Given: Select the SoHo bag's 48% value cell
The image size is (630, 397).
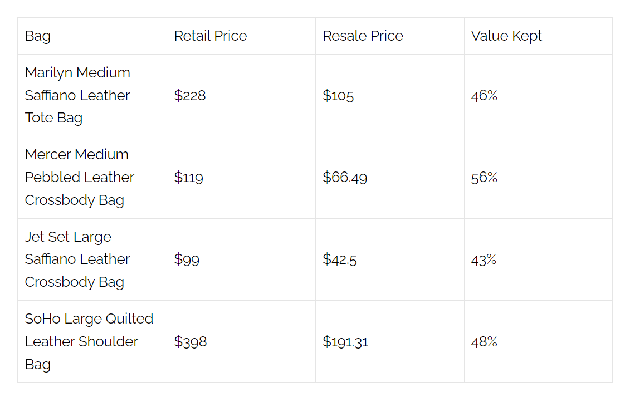Looking at the screenshot, I should (x=484, y=341).
